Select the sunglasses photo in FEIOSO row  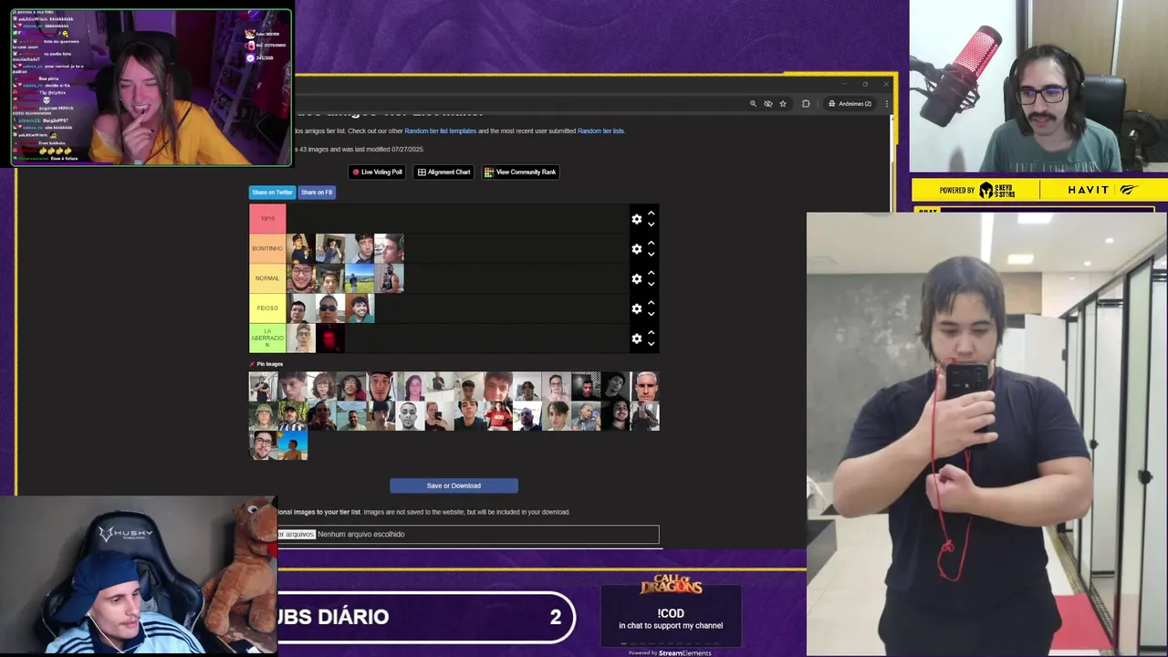click(x=330, y=308)
